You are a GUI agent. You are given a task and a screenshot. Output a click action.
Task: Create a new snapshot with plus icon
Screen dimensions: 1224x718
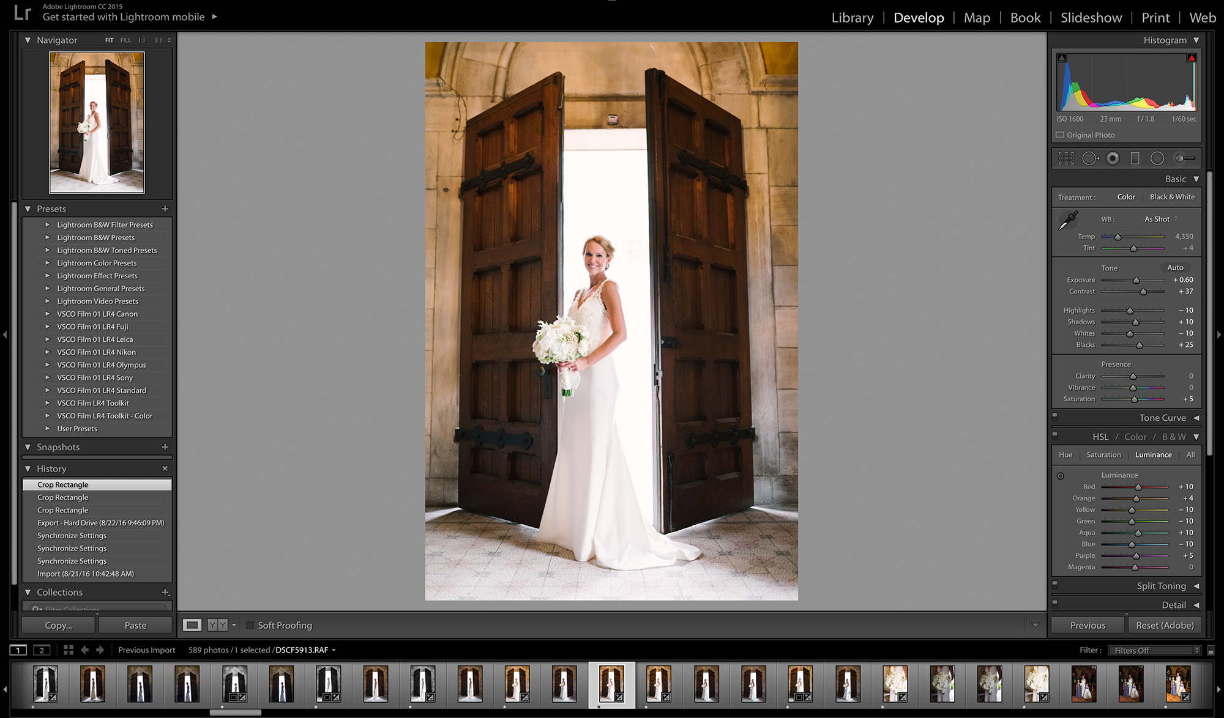click(x=165, y=447)
